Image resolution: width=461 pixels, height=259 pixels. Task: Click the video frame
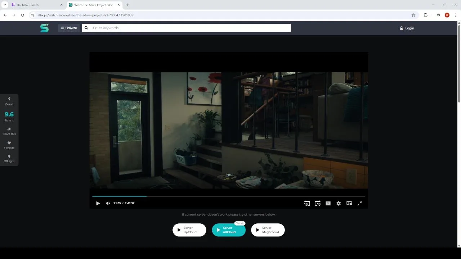tap(229, 130)
